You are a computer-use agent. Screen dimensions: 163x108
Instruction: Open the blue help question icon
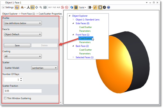point(108,7)
